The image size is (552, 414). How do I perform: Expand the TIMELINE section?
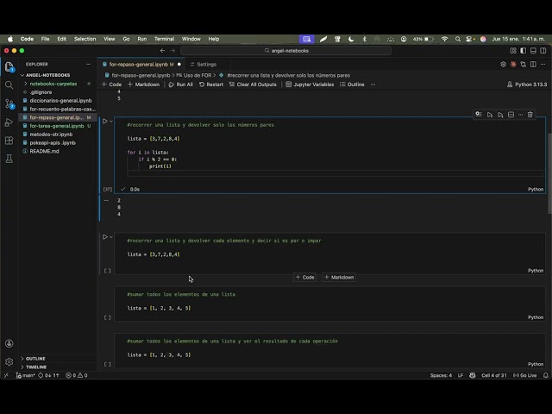tap(35, 367)
